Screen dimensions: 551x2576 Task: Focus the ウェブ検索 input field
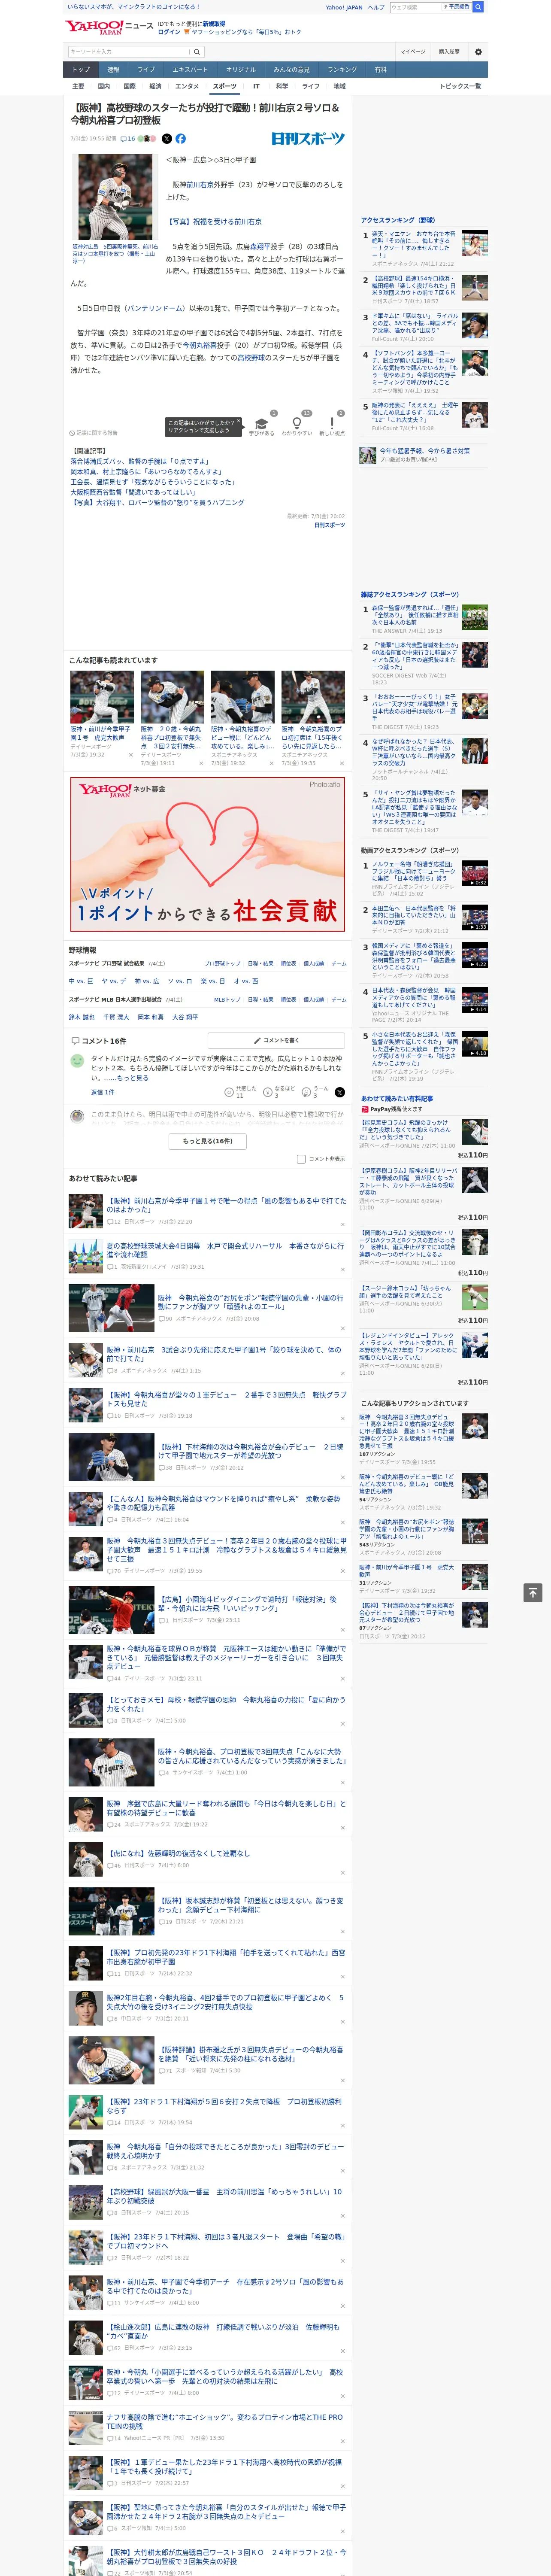coord(415,7)
